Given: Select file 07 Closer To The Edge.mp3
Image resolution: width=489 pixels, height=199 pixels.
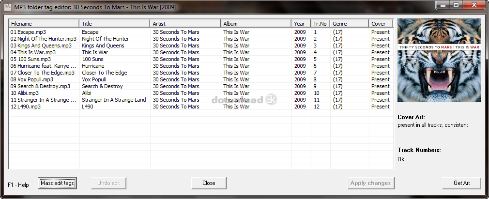Looking at the screenshot, I should [43, 73].
